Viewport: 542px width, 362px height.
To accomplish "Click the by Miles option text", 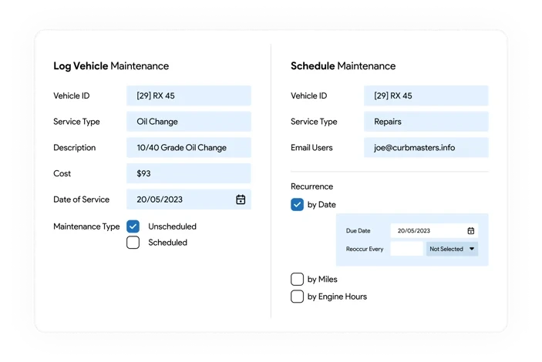I will (x=322, y=280).
